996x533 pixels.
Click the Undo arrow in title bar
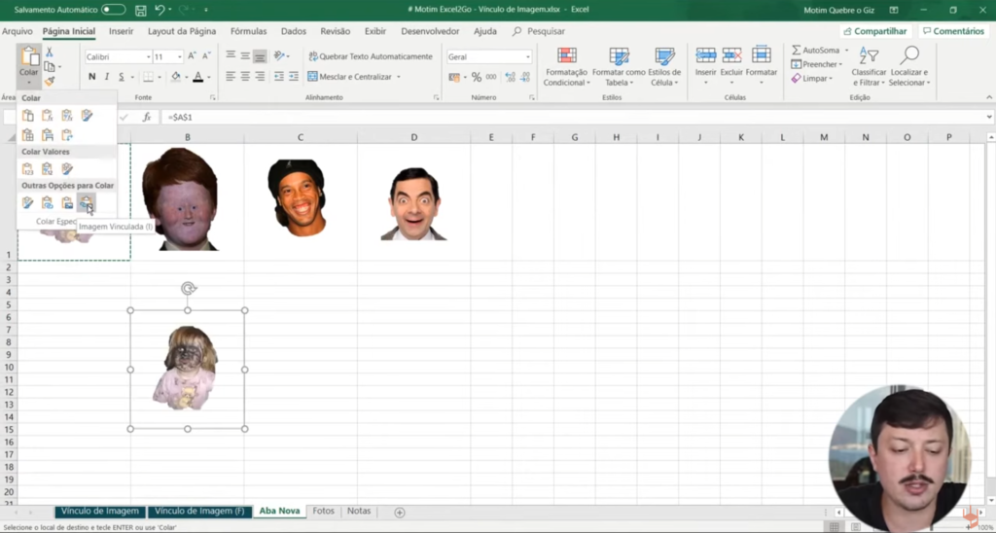click(x=160, y=10)
